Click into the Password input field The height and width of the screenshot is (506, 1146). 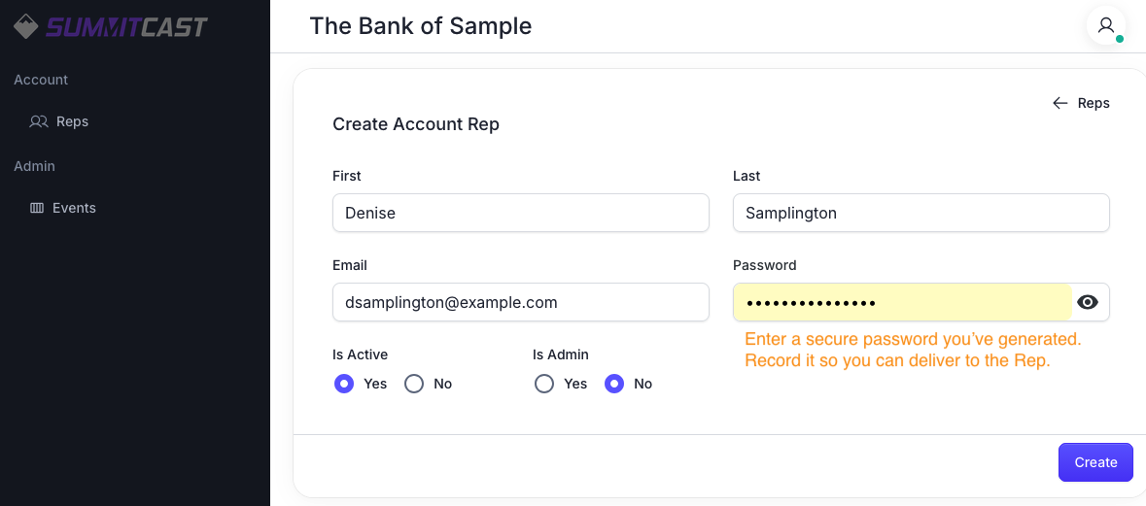(903, 302)
